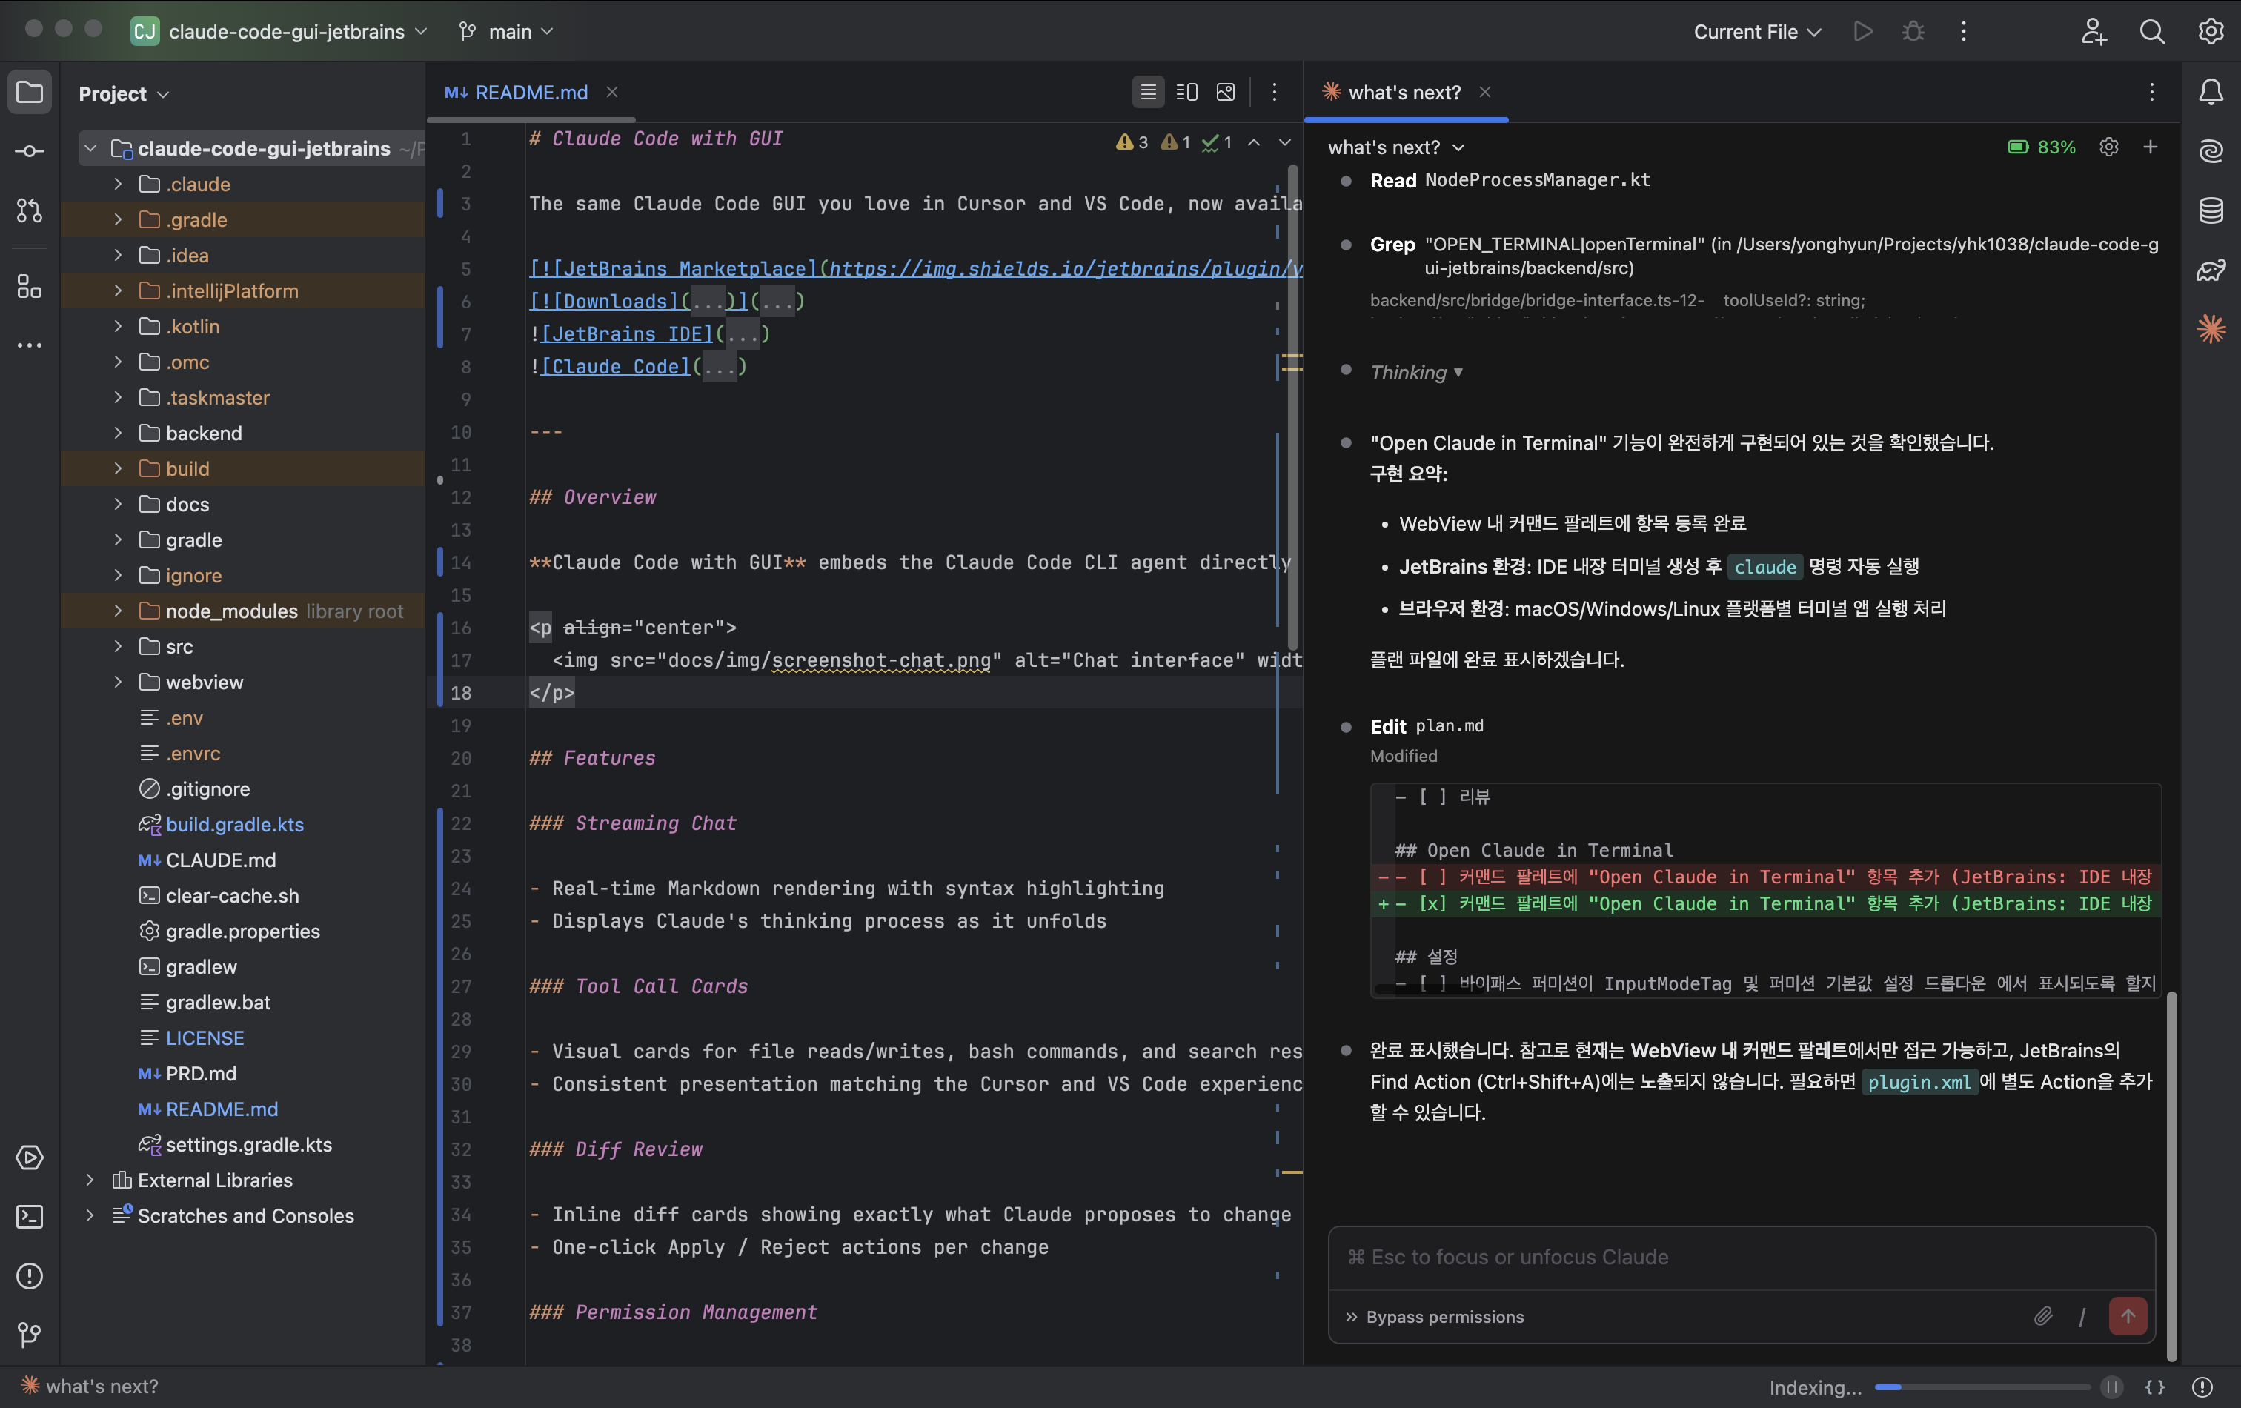Click the indexing progress bar
This screenshot has height=1408, width=2241.
point(1982,1387)
